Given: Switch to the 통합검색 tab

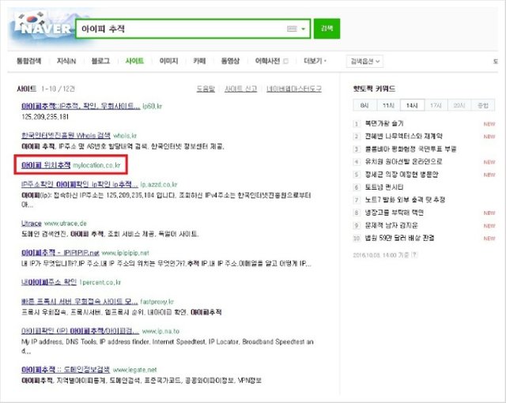Looking at the screenshot, I should pos(28,61).
